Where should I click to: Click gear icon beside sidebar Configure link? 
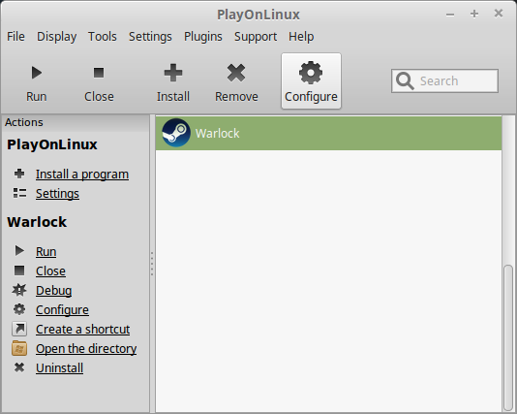19,309
